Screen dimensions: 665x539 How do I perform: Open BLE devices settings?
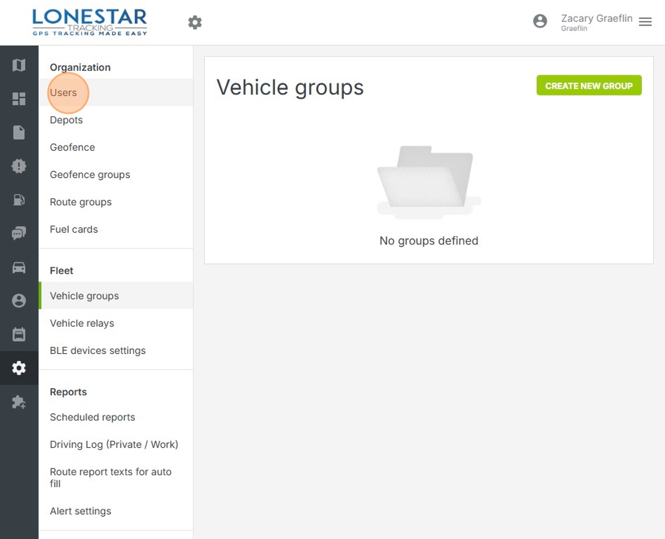tap(97, 350)
